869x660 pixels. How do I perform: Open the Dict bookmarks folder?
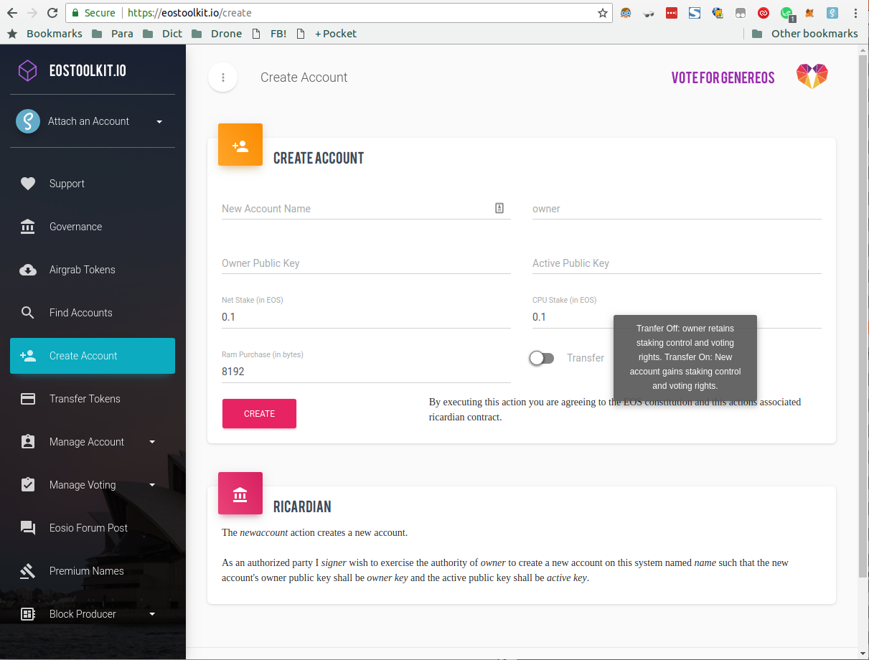(x=163, y=34)
